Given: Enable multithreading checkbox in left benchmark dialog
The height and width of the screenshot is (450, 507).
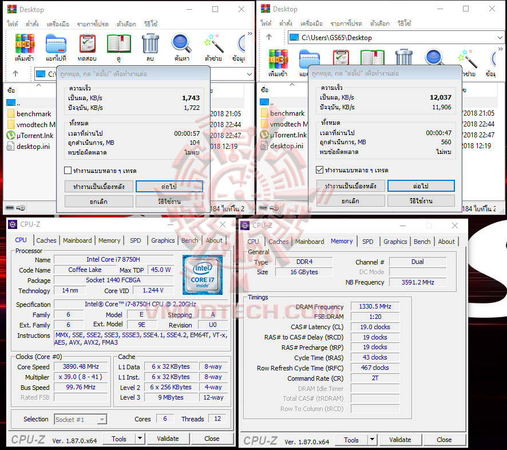Looking at the screenshot, I should (68, 171).
